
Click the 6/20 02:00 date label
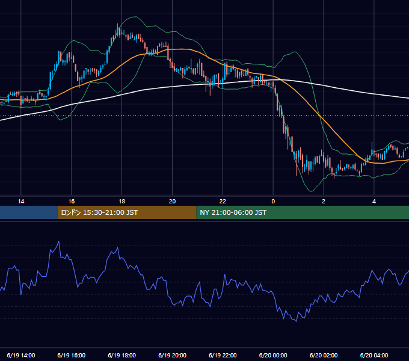point(324,355)
